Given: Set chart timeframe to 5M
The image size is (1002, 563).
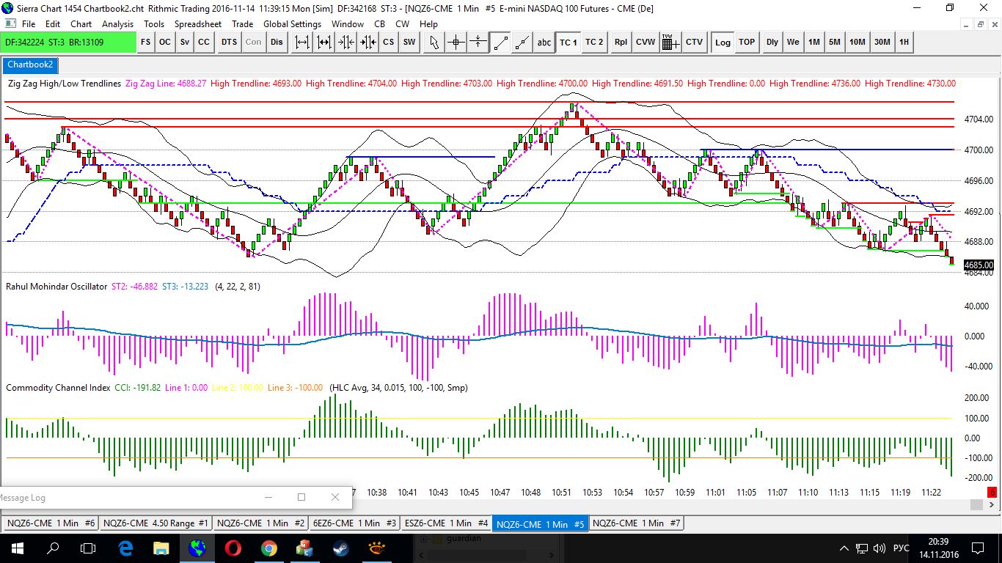Looking at the screenshot, I should point(835,42).
